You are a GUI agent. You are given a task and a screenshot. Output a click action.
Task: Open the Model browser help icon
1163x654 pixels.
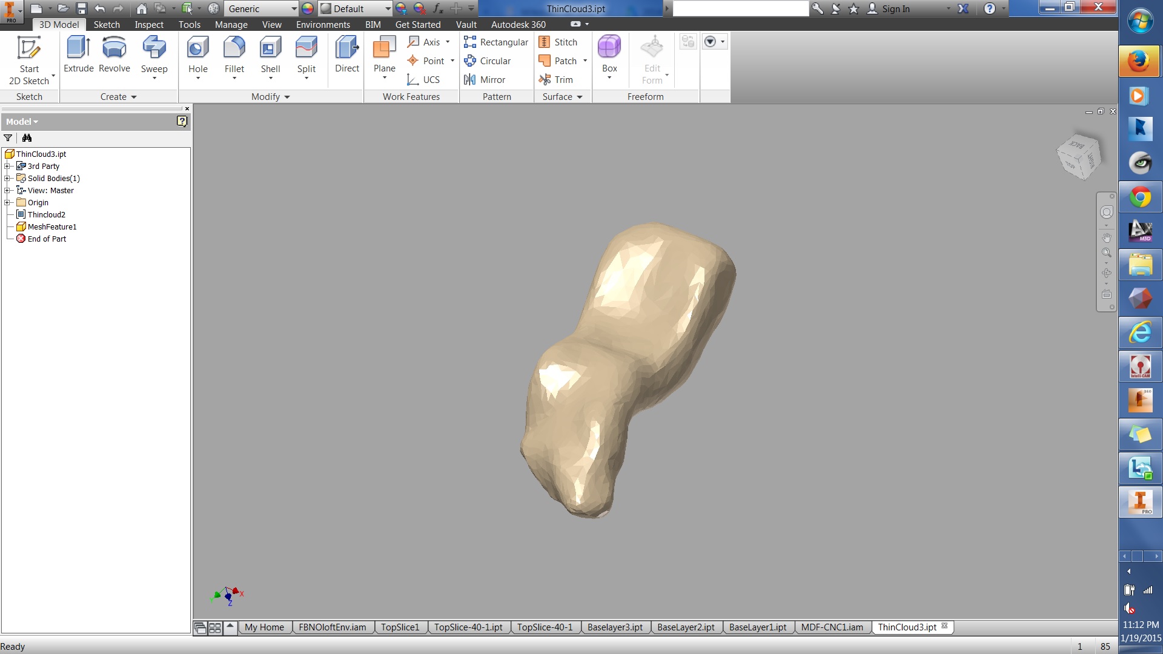pos(182,121)
